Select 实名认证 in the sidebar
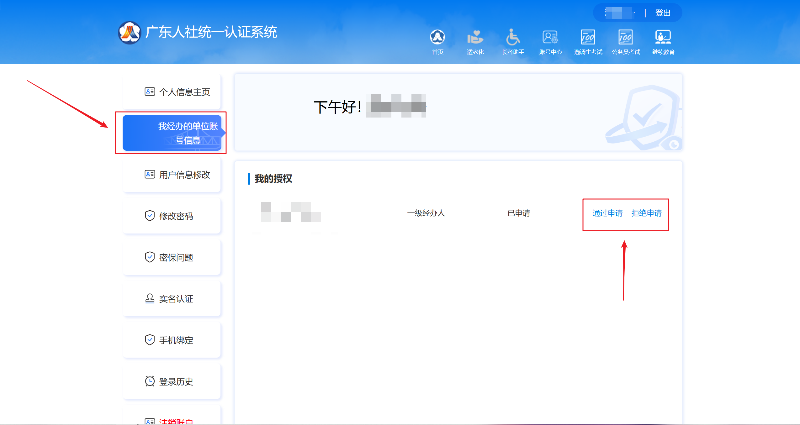Viewport: 800px width, 425px height. coord(169,299)
